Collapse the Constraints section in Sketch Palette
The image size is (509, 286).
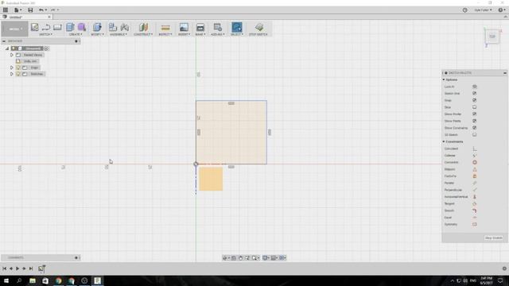[444, 141]
